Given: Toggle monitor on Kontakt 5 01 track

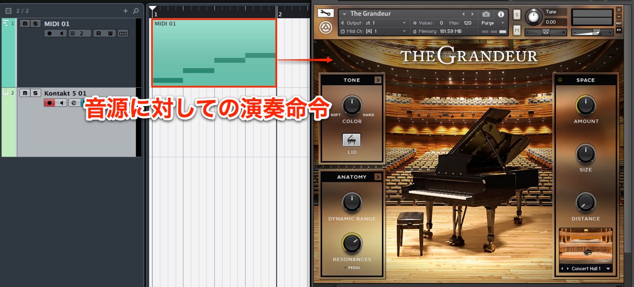Looking at the screenshot, I should [61, 103].
